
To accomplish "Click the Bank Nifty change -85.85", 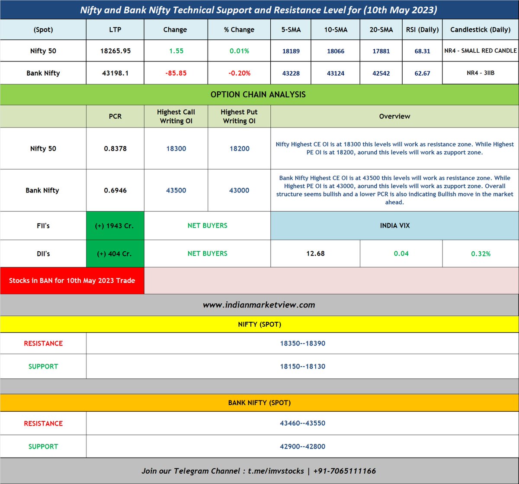I will click(176, 73).
